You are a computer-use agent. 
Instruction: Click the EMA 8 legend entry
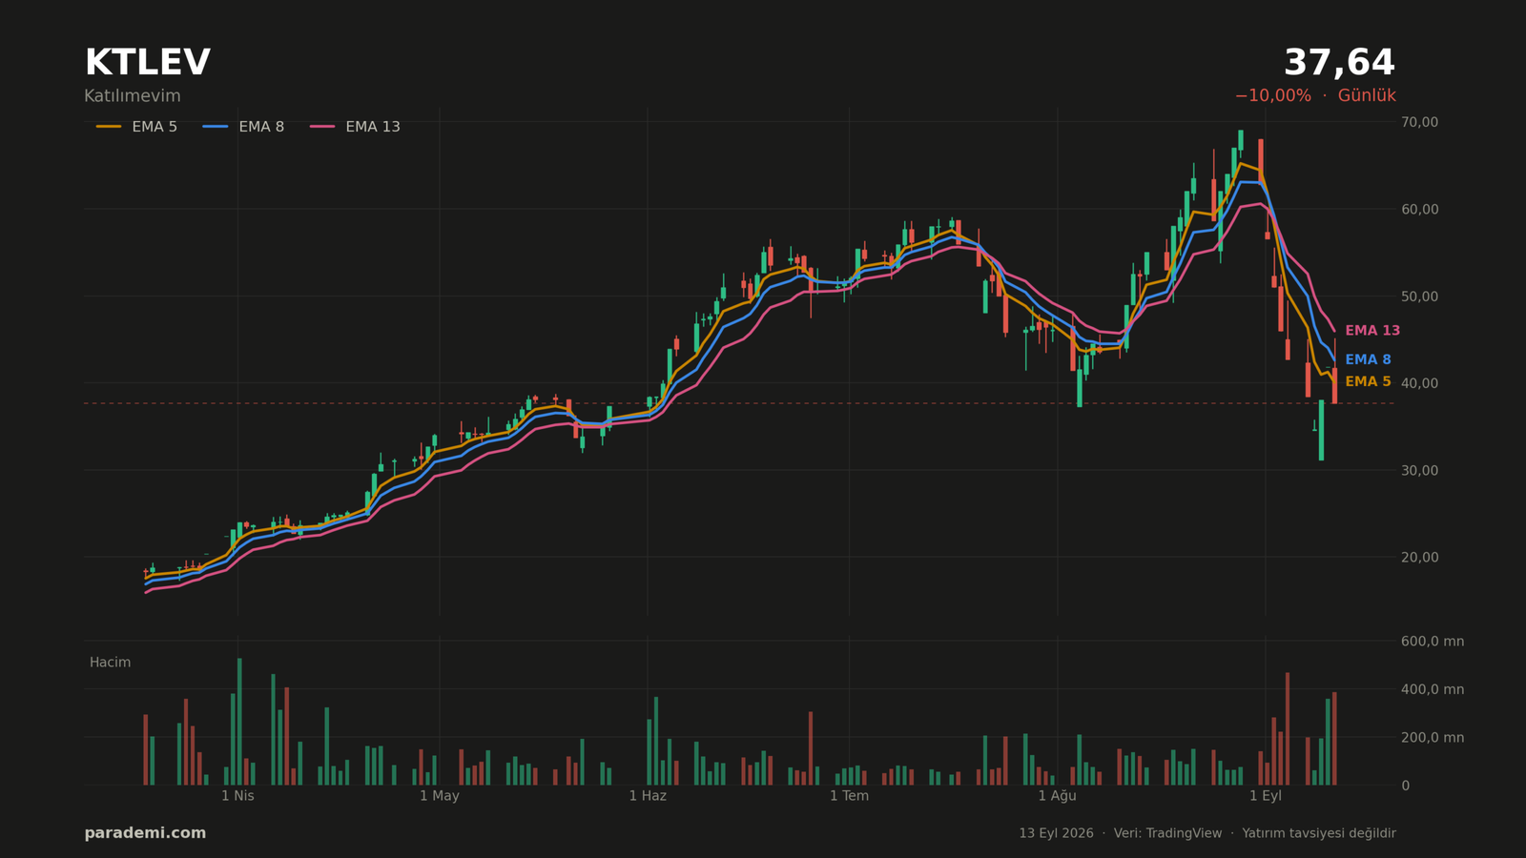tap(243, 127)
